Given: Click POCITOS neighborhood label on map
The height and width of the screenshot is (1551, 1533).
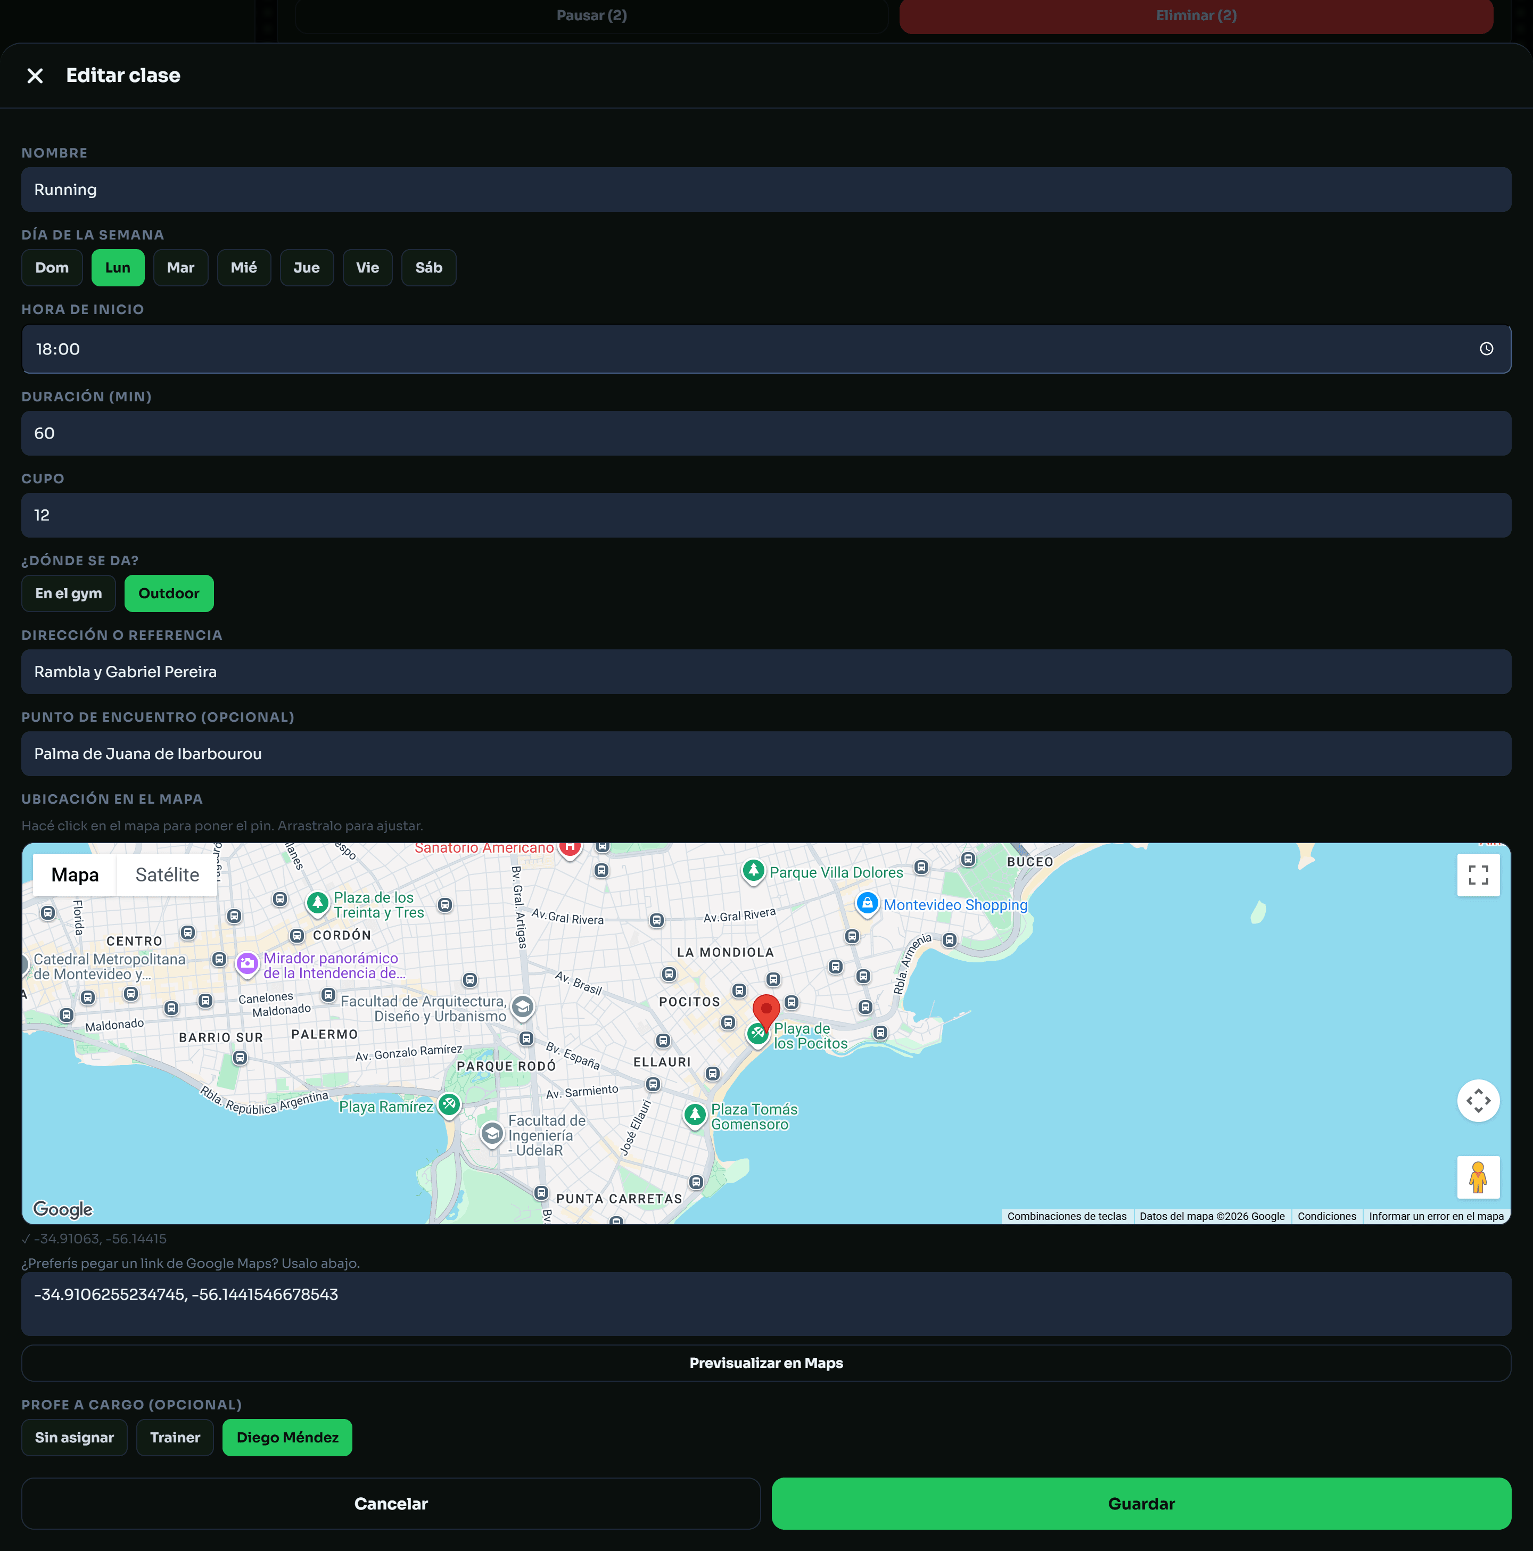Looking at the screenshot, I should [x=690, y=1002].
